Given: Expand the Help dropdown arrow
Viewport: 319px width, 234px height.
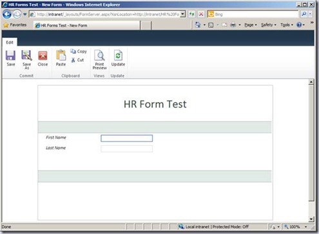Looking at the screenshot, I should tap(304, 25).
